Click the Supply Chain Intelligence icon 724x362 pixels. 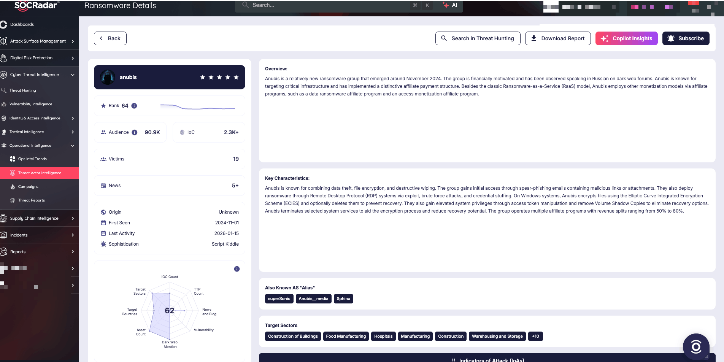click(4, 218)
